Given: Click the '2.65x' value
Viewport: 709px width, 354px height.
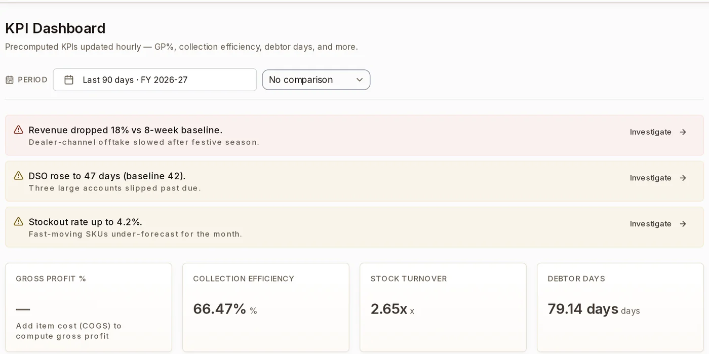Looking at the screenshot, I should pos(389,309).
